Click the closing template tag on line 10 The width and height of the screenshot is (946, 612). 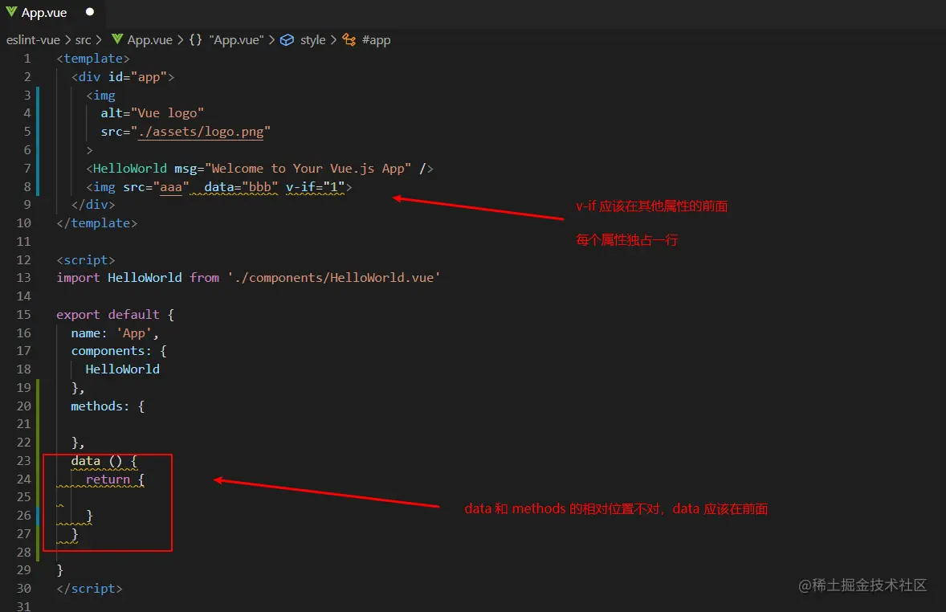pyautogui.click(x=96, y=223)
